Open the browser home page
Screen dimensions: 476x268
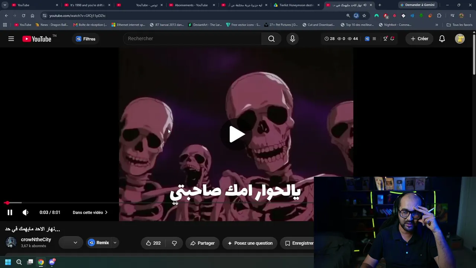pyautogui.click(x=32, y=16)
